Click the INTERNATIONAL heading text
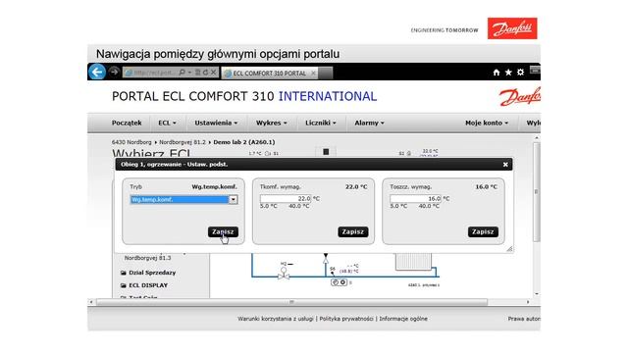This screenshot has height=353, width=628. coord(328,96)
